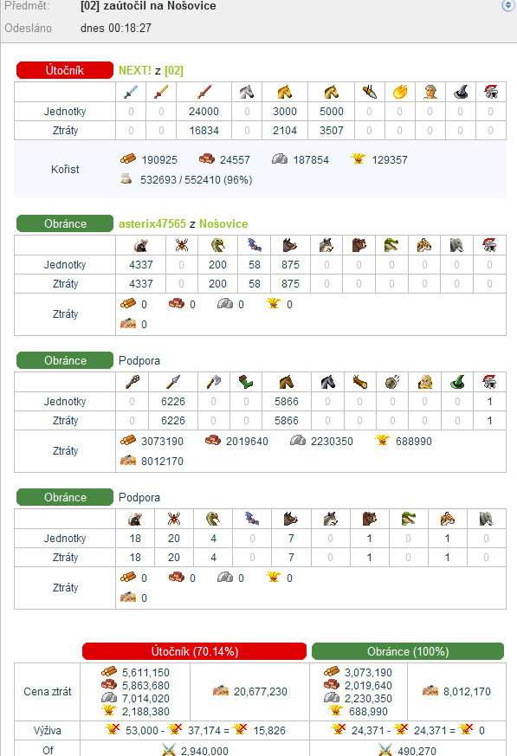Open the Nošovice village link
The height and width of the screenshot is (756, 517).
223,223
